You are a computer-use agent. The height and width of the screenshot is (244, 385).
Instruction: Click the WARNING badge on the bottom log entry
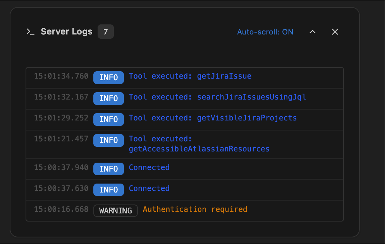(115, 211)
